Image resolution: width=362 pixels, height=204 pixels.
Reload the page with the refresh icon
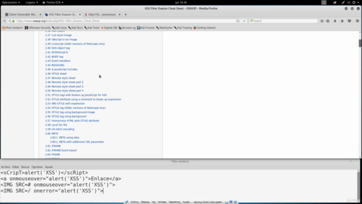(x=244, y=21)
